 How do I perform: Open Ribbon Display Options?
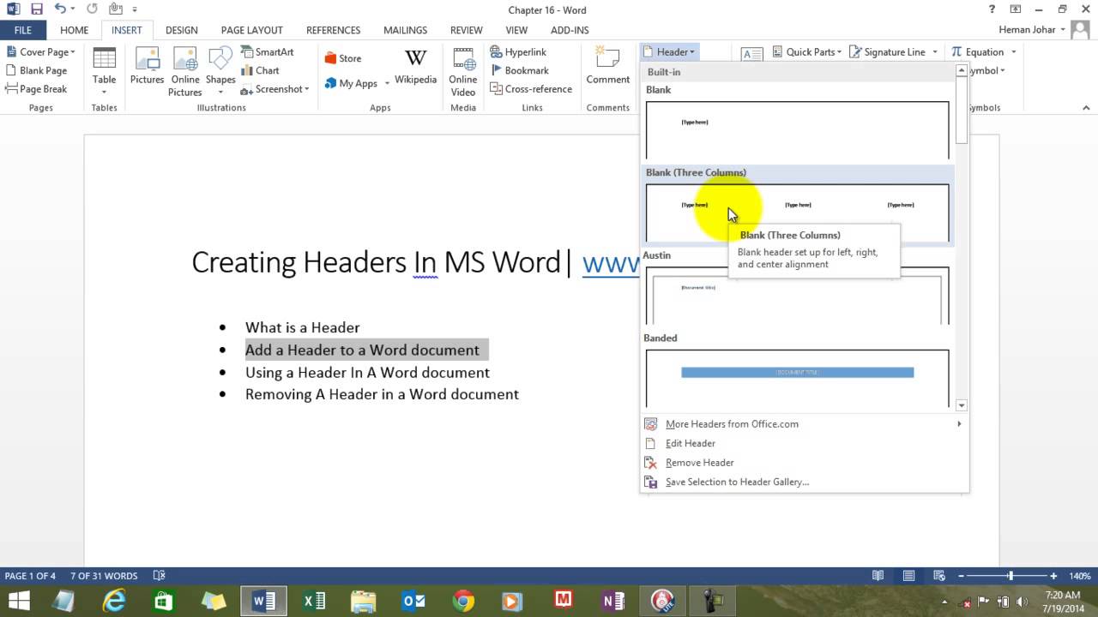(1014, 9)
